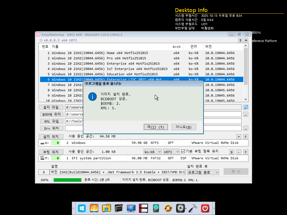
Task: Click the 완료 시간: 3분 2초 status text
Action: pos(97,180)
